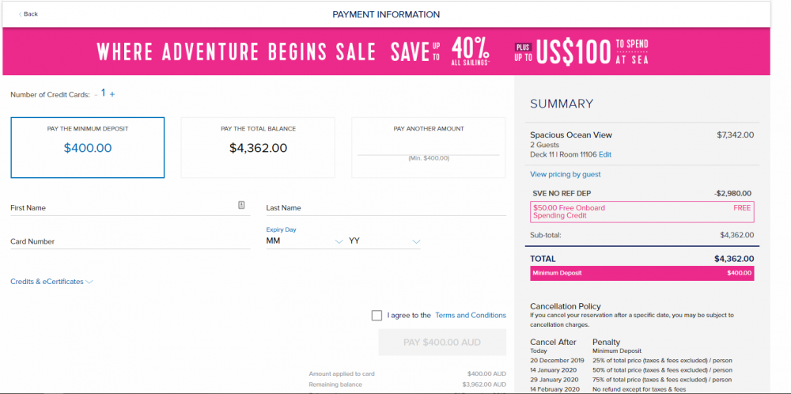Open the Terms and Conditions link

[471, 316]
